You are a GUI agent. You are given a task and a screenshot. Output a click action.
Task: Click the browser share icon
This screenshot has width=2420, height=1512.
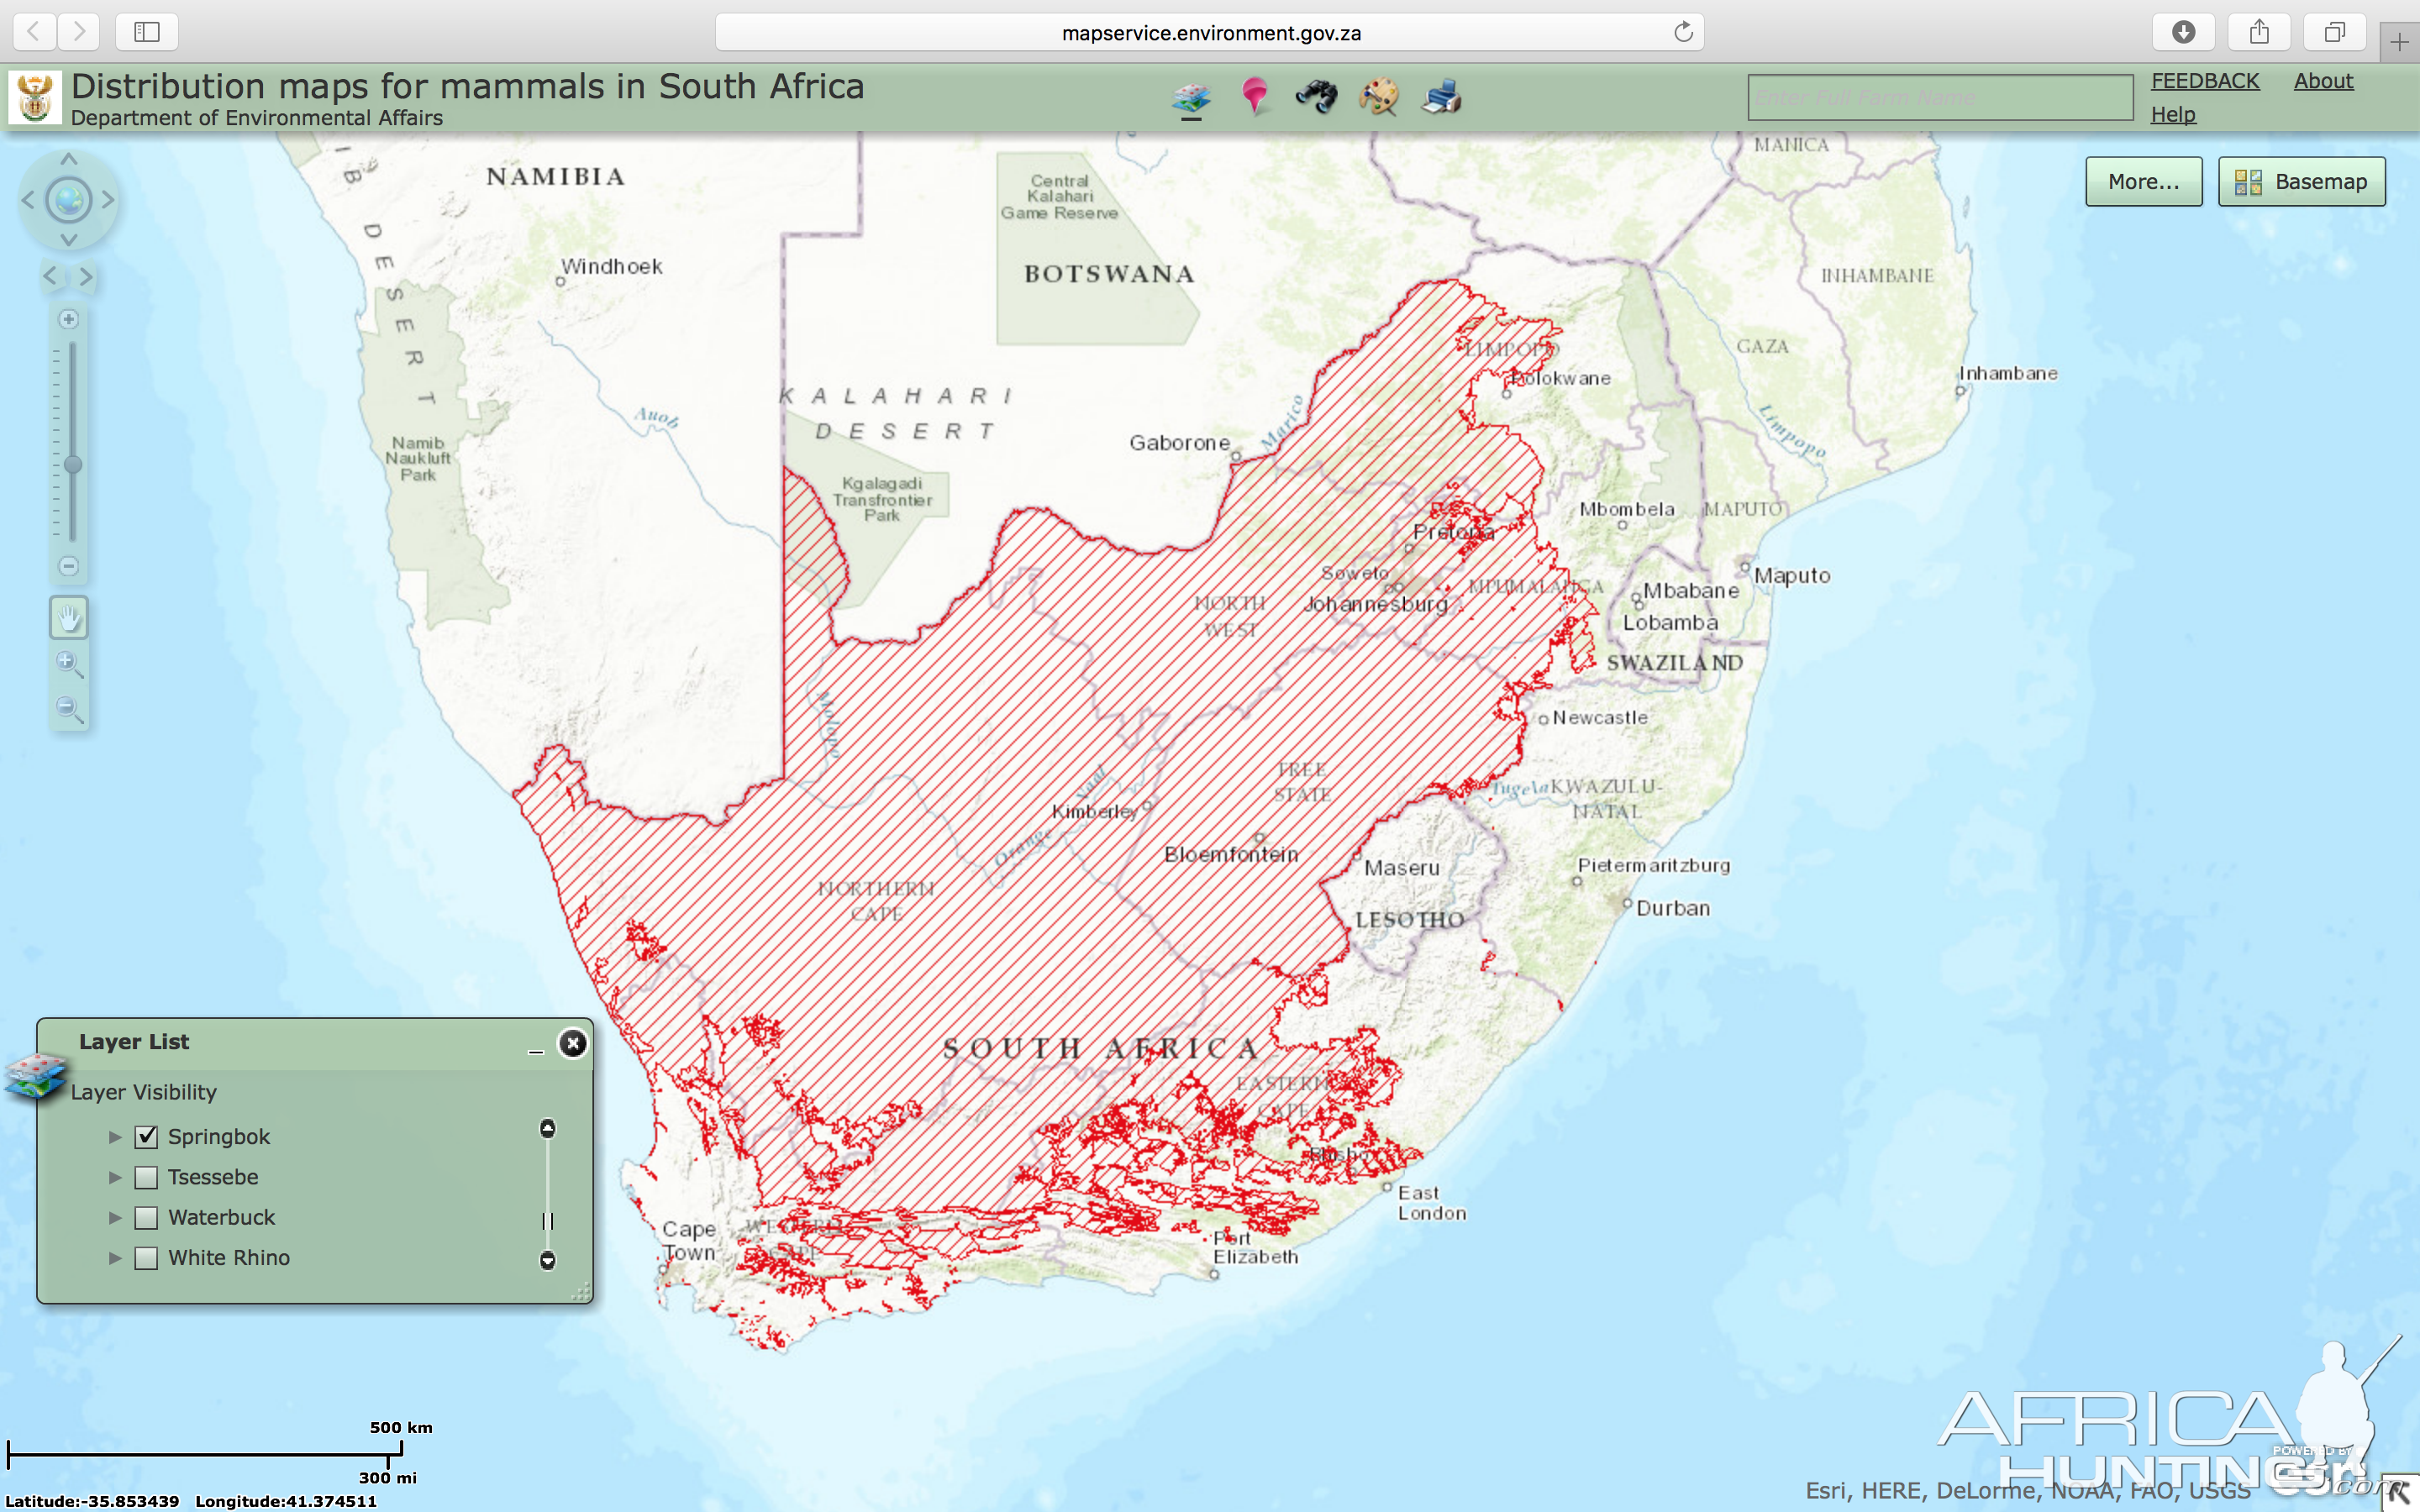(2259, 32)
